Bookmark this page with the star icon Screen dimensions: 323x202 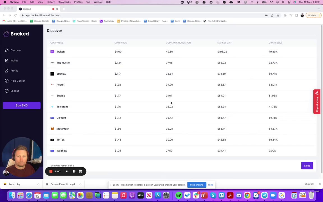click(278, 15)
